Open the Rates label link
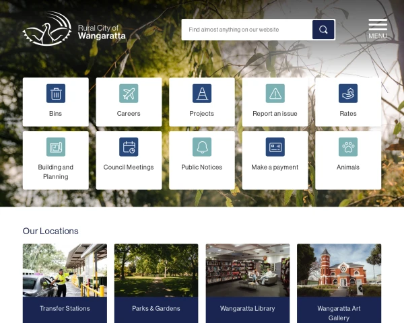 [348, 114]
